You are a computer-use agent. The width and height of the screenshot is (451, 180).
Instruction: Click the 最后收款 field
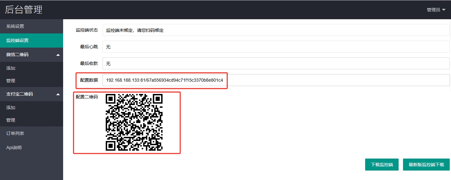pos(276,63)
